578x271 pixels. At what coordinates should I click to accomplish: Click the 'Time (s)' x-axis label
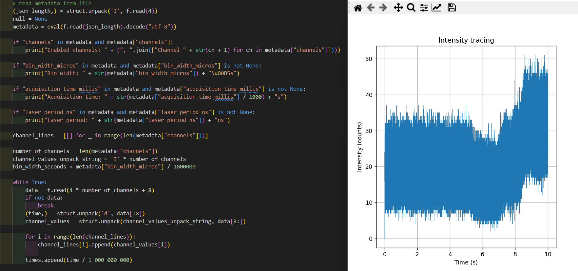click(466, 262)
